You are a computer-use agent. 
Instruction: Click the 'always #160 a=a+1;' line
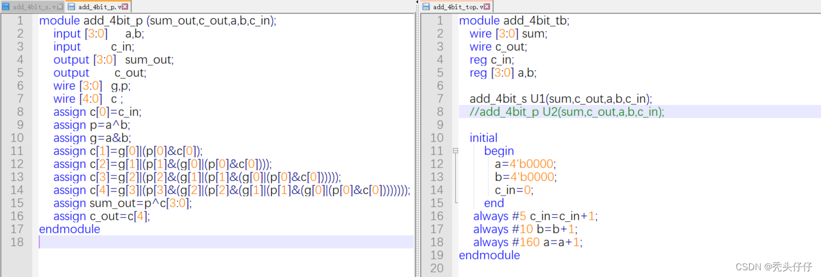pos(528,242)
